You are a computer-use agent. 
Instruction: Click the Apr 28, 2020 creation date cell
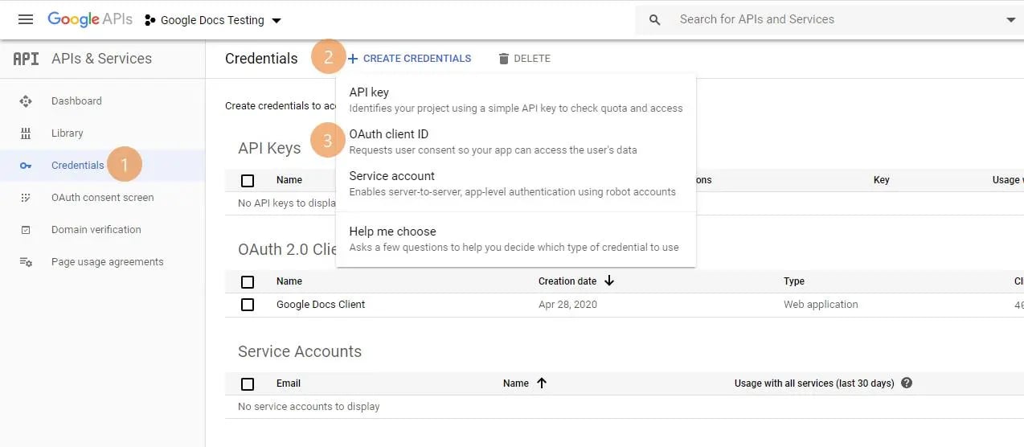[567, 305]
